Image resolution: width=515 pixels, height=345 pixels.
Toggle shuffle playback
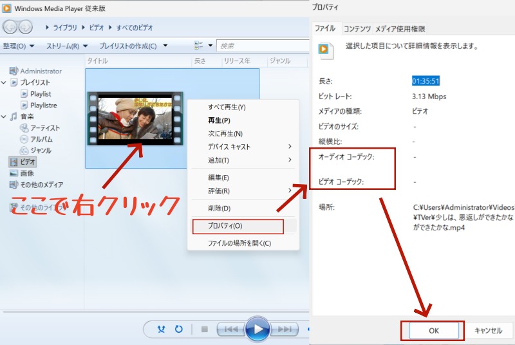[162, 329]
